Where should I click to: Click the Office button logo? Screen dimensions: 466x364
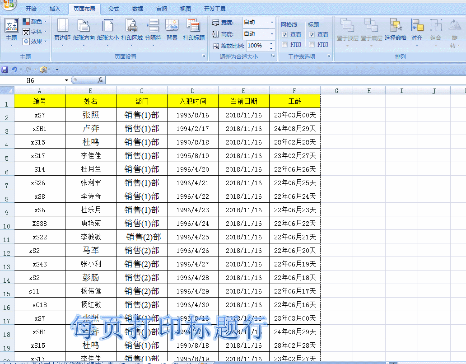coord(8,4)
